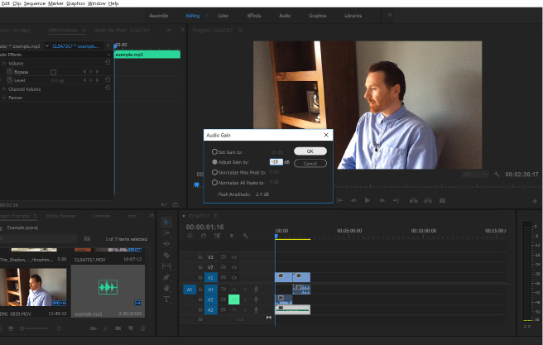Mute the A1 audio track
This screenshot has width=543, height=345.
[234, 290]
